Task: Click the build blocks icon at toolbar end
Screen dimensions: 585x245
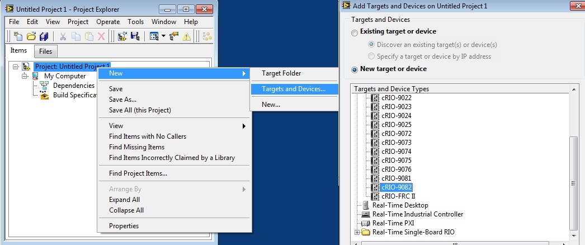Action: click(207, 36)
